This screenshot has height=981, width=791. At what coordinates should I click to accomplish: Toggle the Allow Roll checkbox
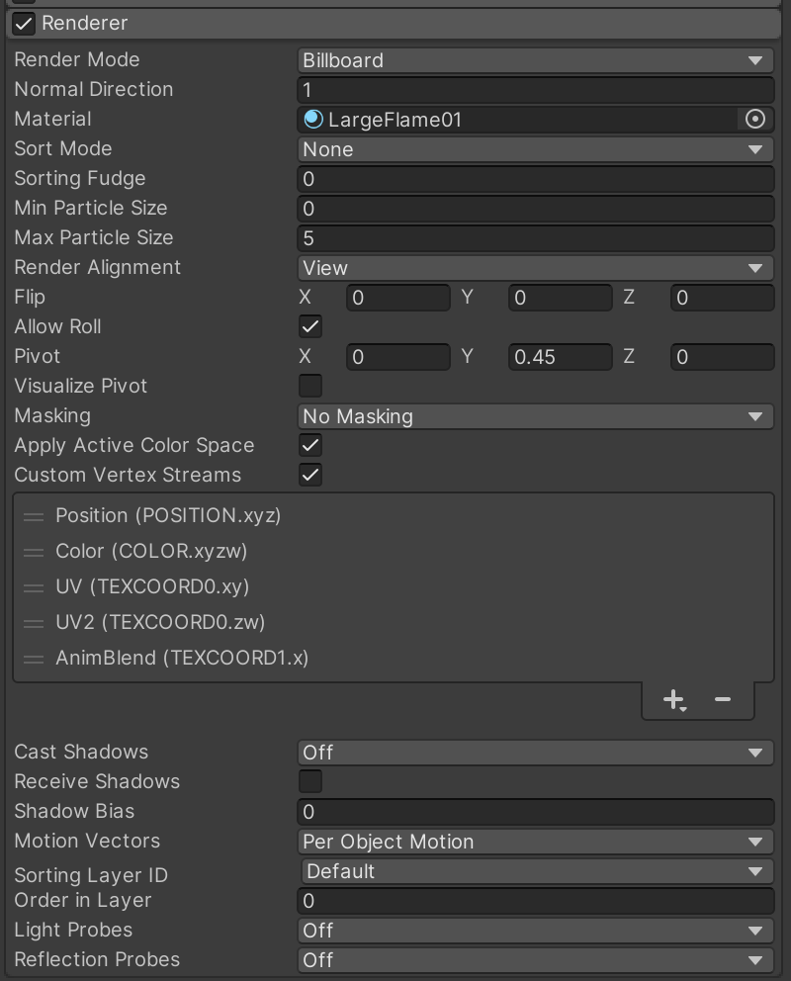[x=310, y=326]
